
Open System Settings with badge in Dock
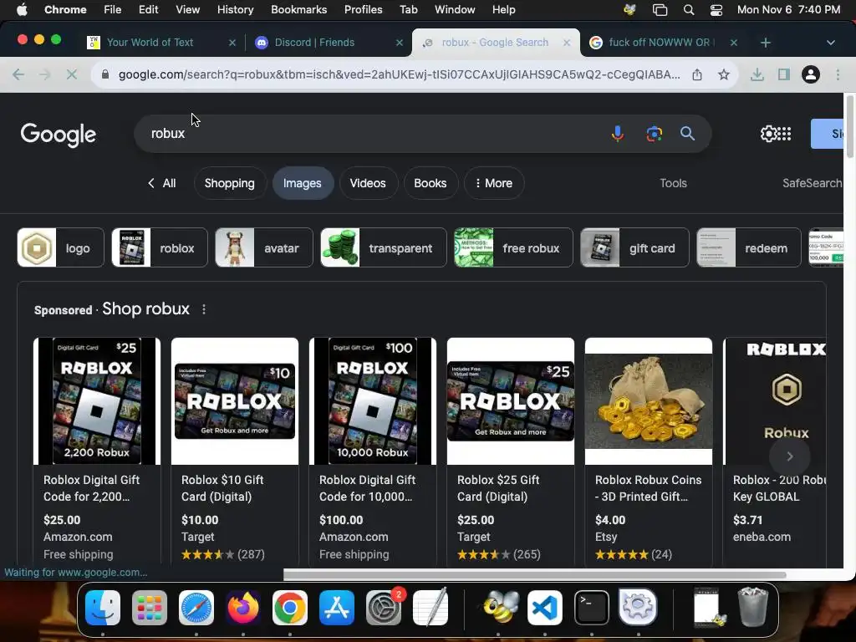(384, 608)
